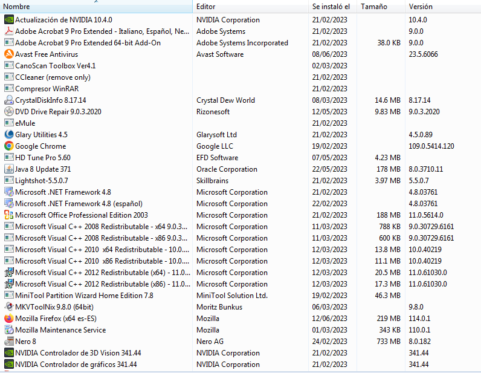Click the NVIDIA icon beside Actualización de NVIDIA 10.4.0
Viewport: 481px width, 373px height.
point(9,20)
